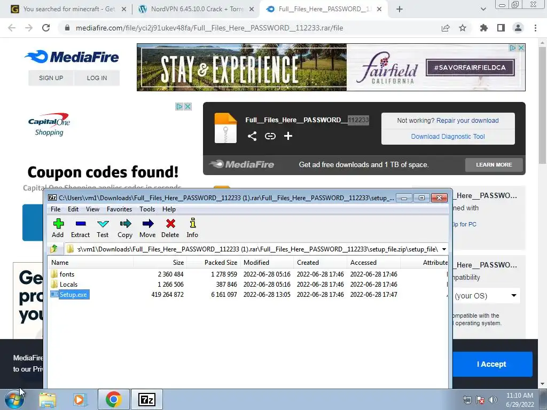Click the Info icon in 7-Zip toolbar
547x410 pixels.
point(192,223)
